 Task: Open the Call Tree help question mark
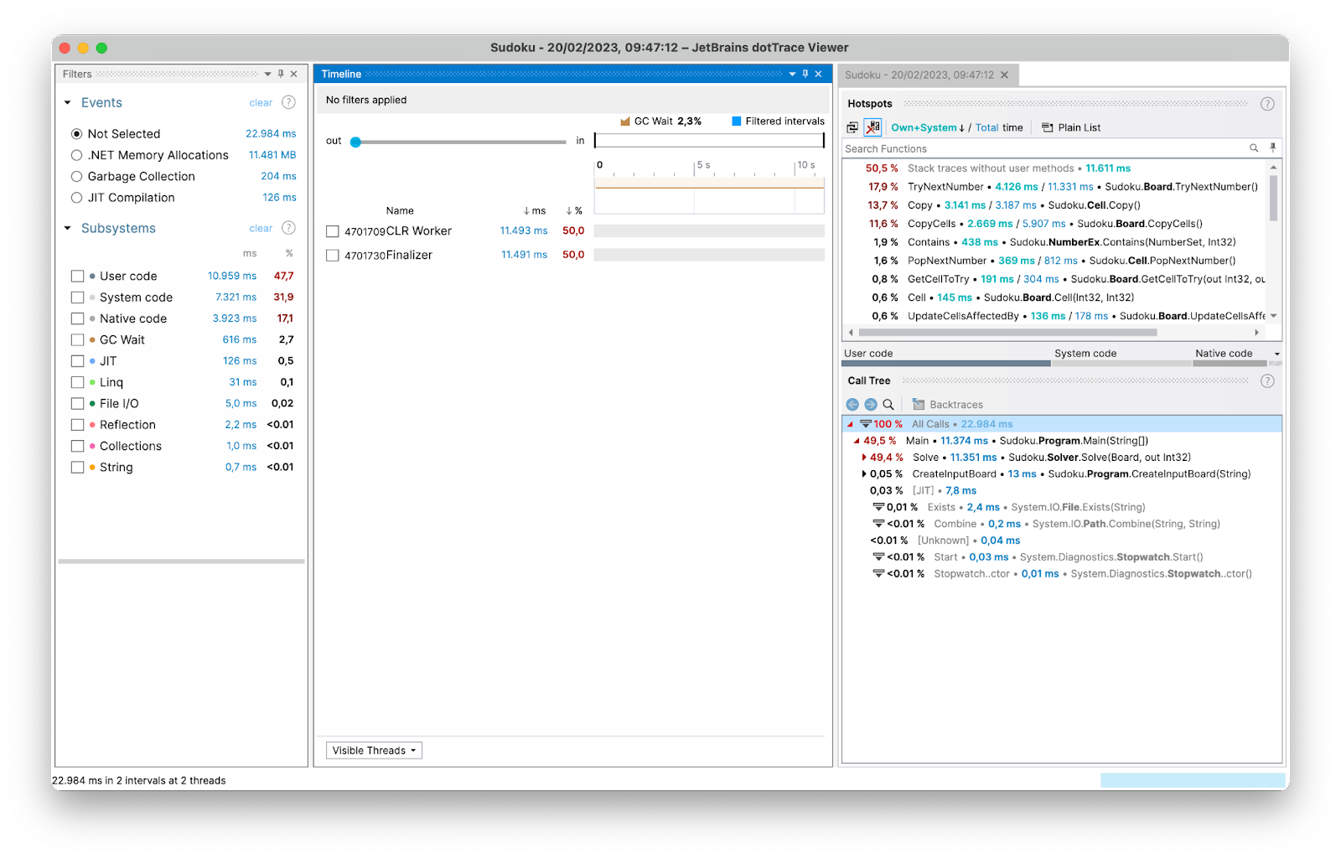(x=1267, y=381)
